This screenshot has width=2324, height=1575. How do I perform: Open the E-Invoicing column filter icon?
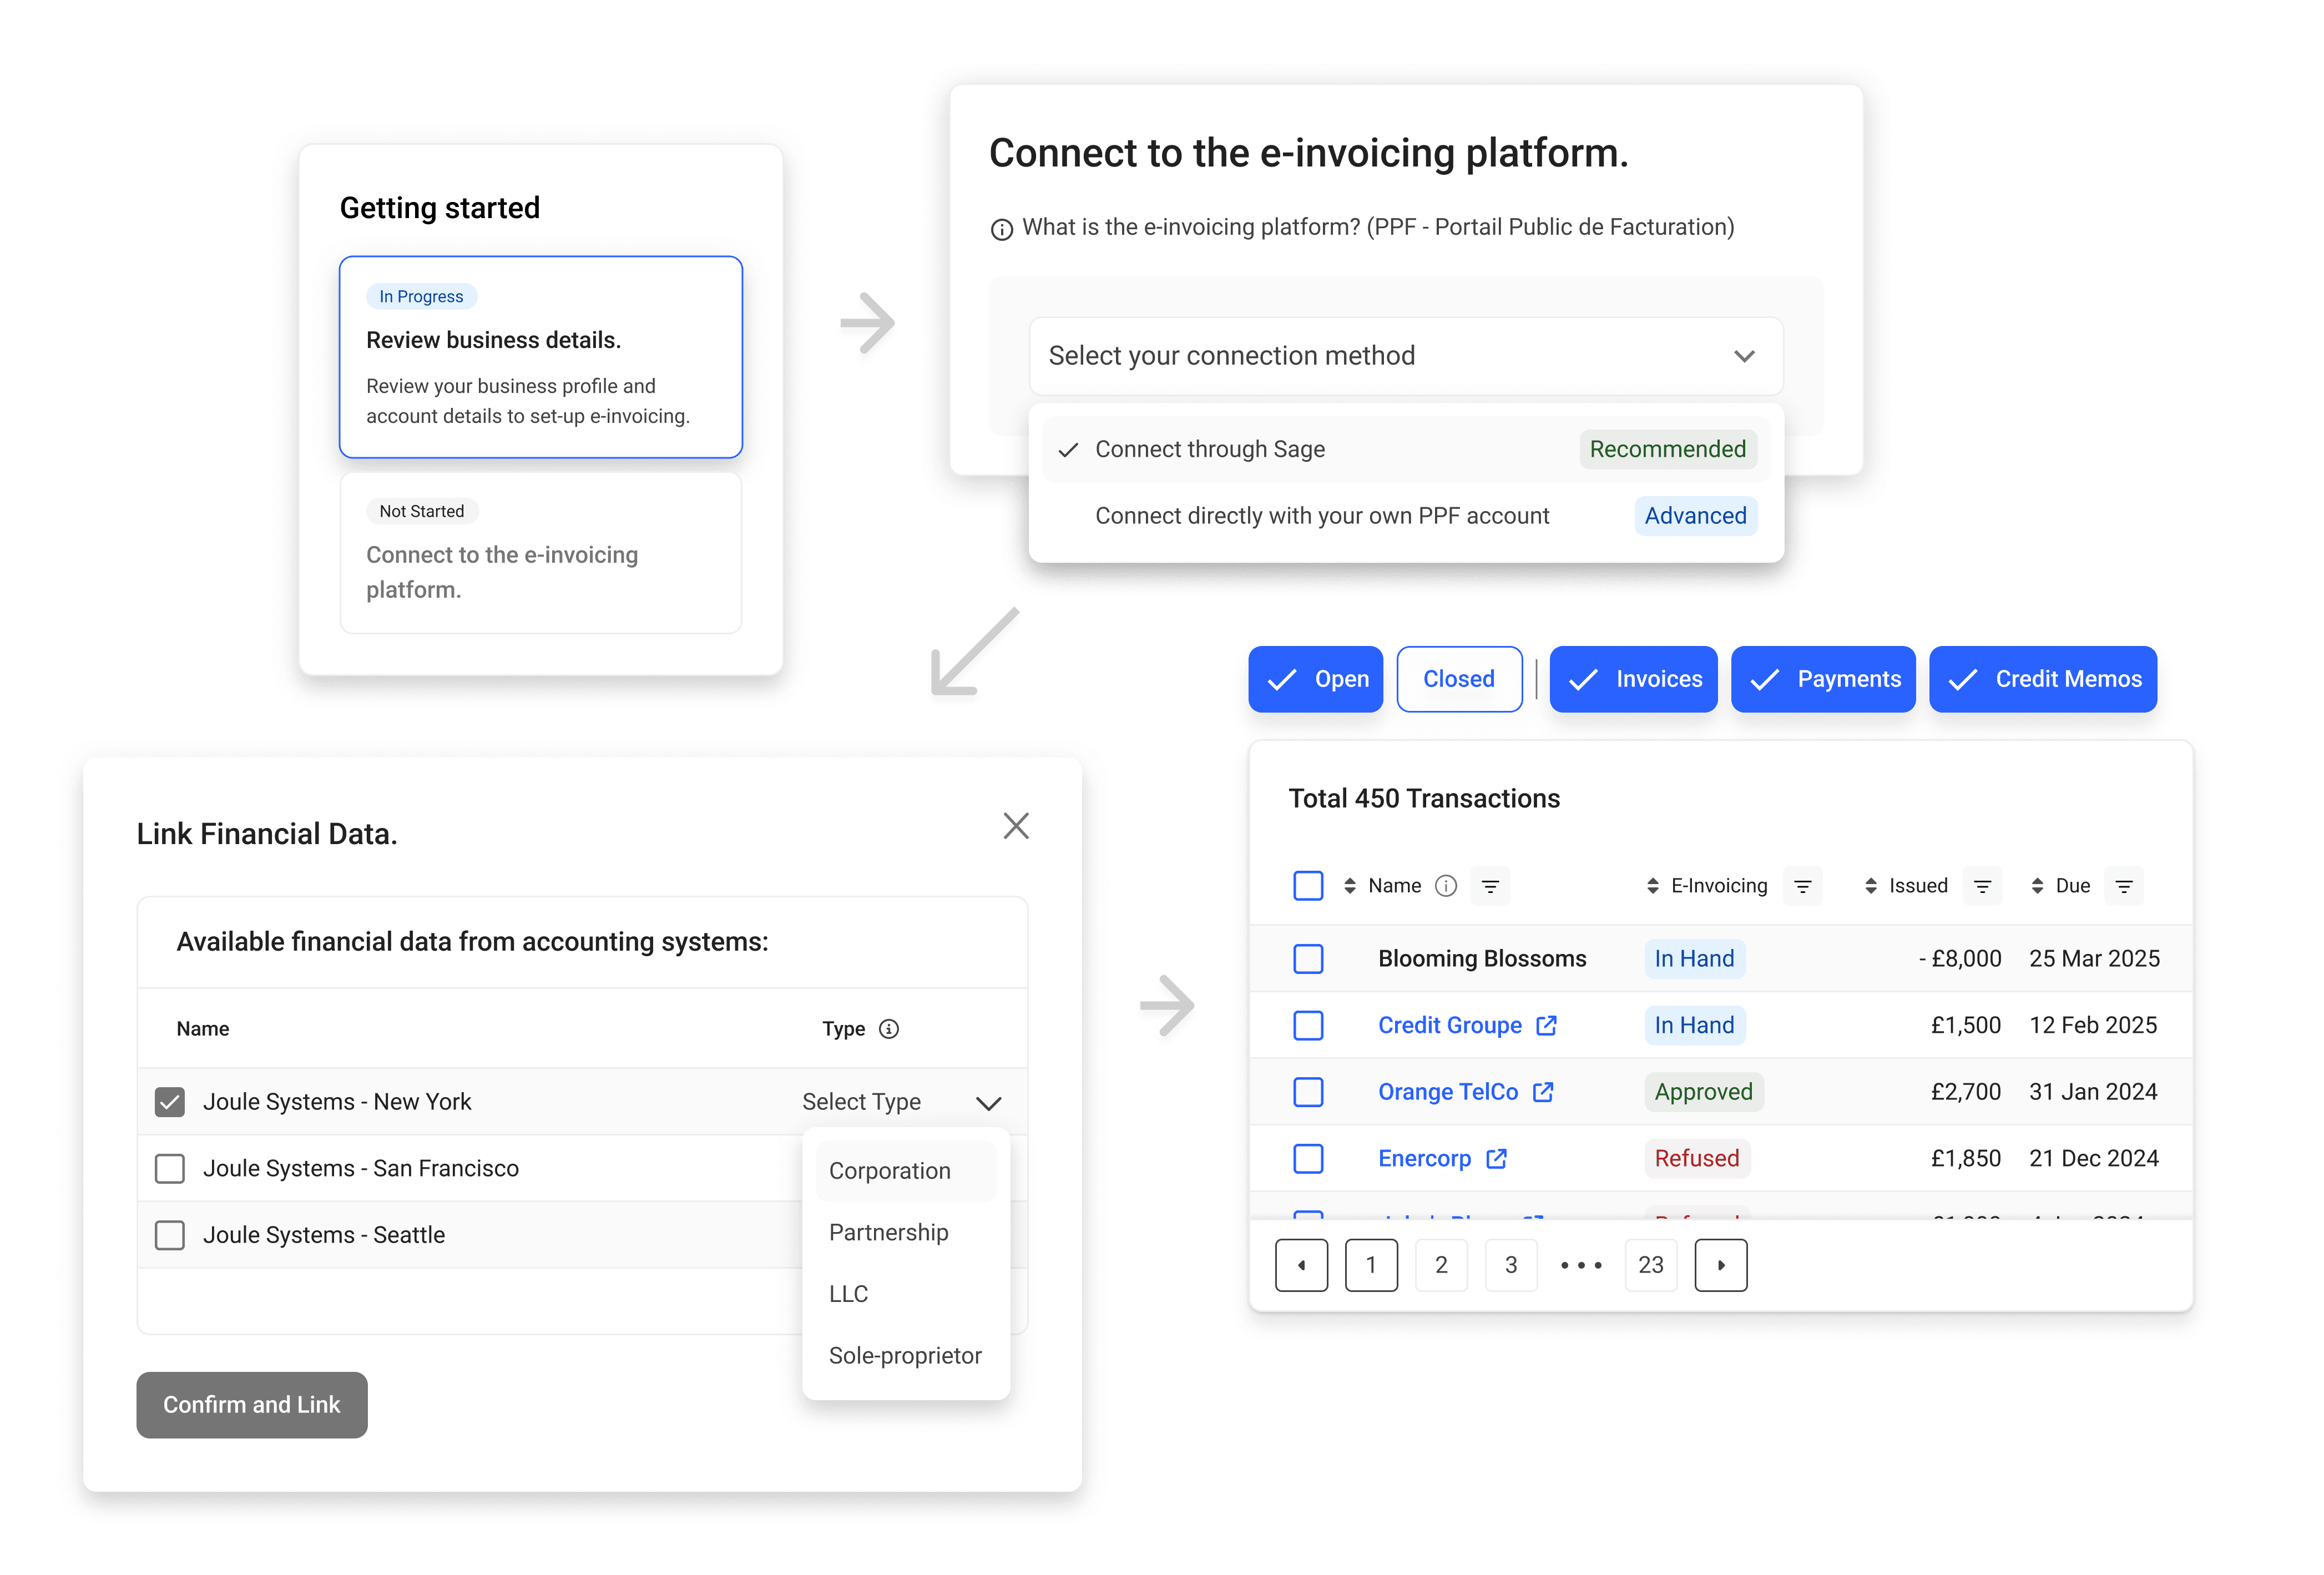1802,886
